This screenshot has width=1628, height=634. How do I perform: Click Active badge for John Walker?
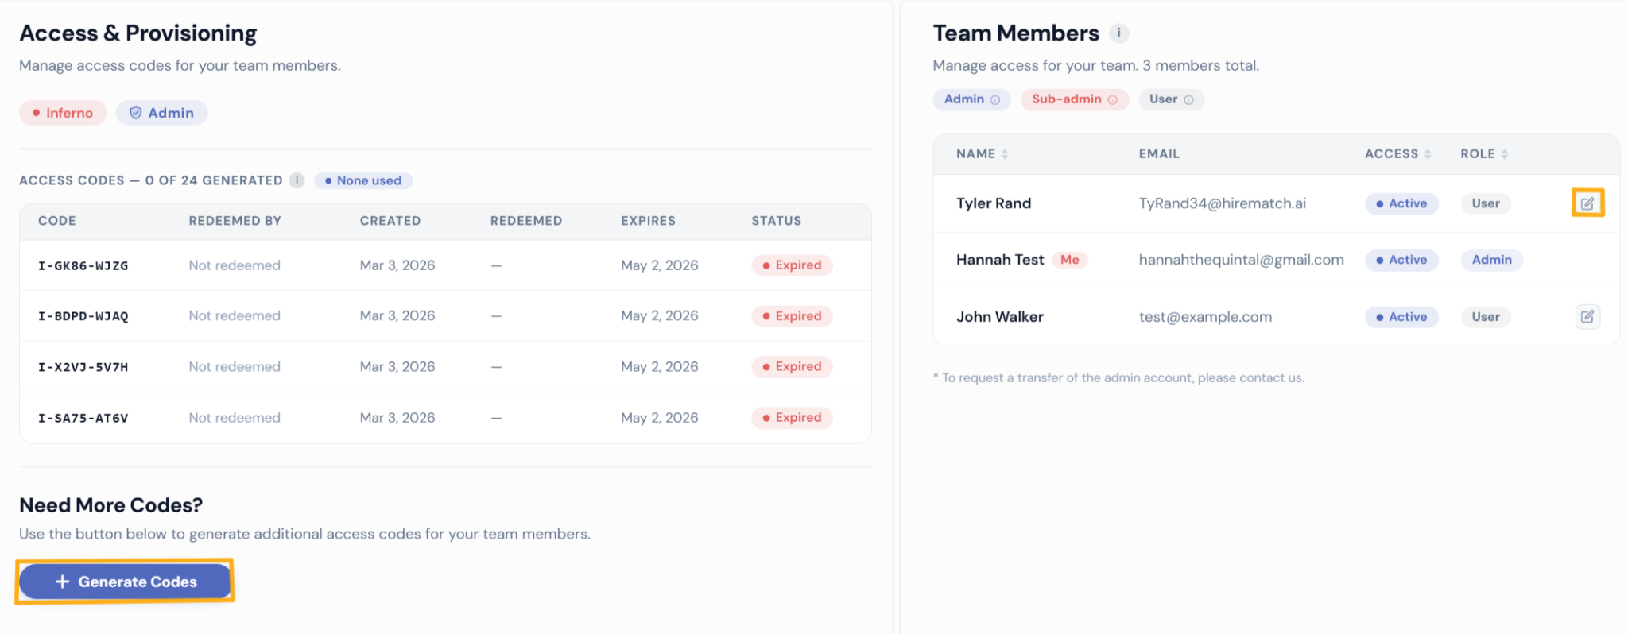pos(1401,317)
